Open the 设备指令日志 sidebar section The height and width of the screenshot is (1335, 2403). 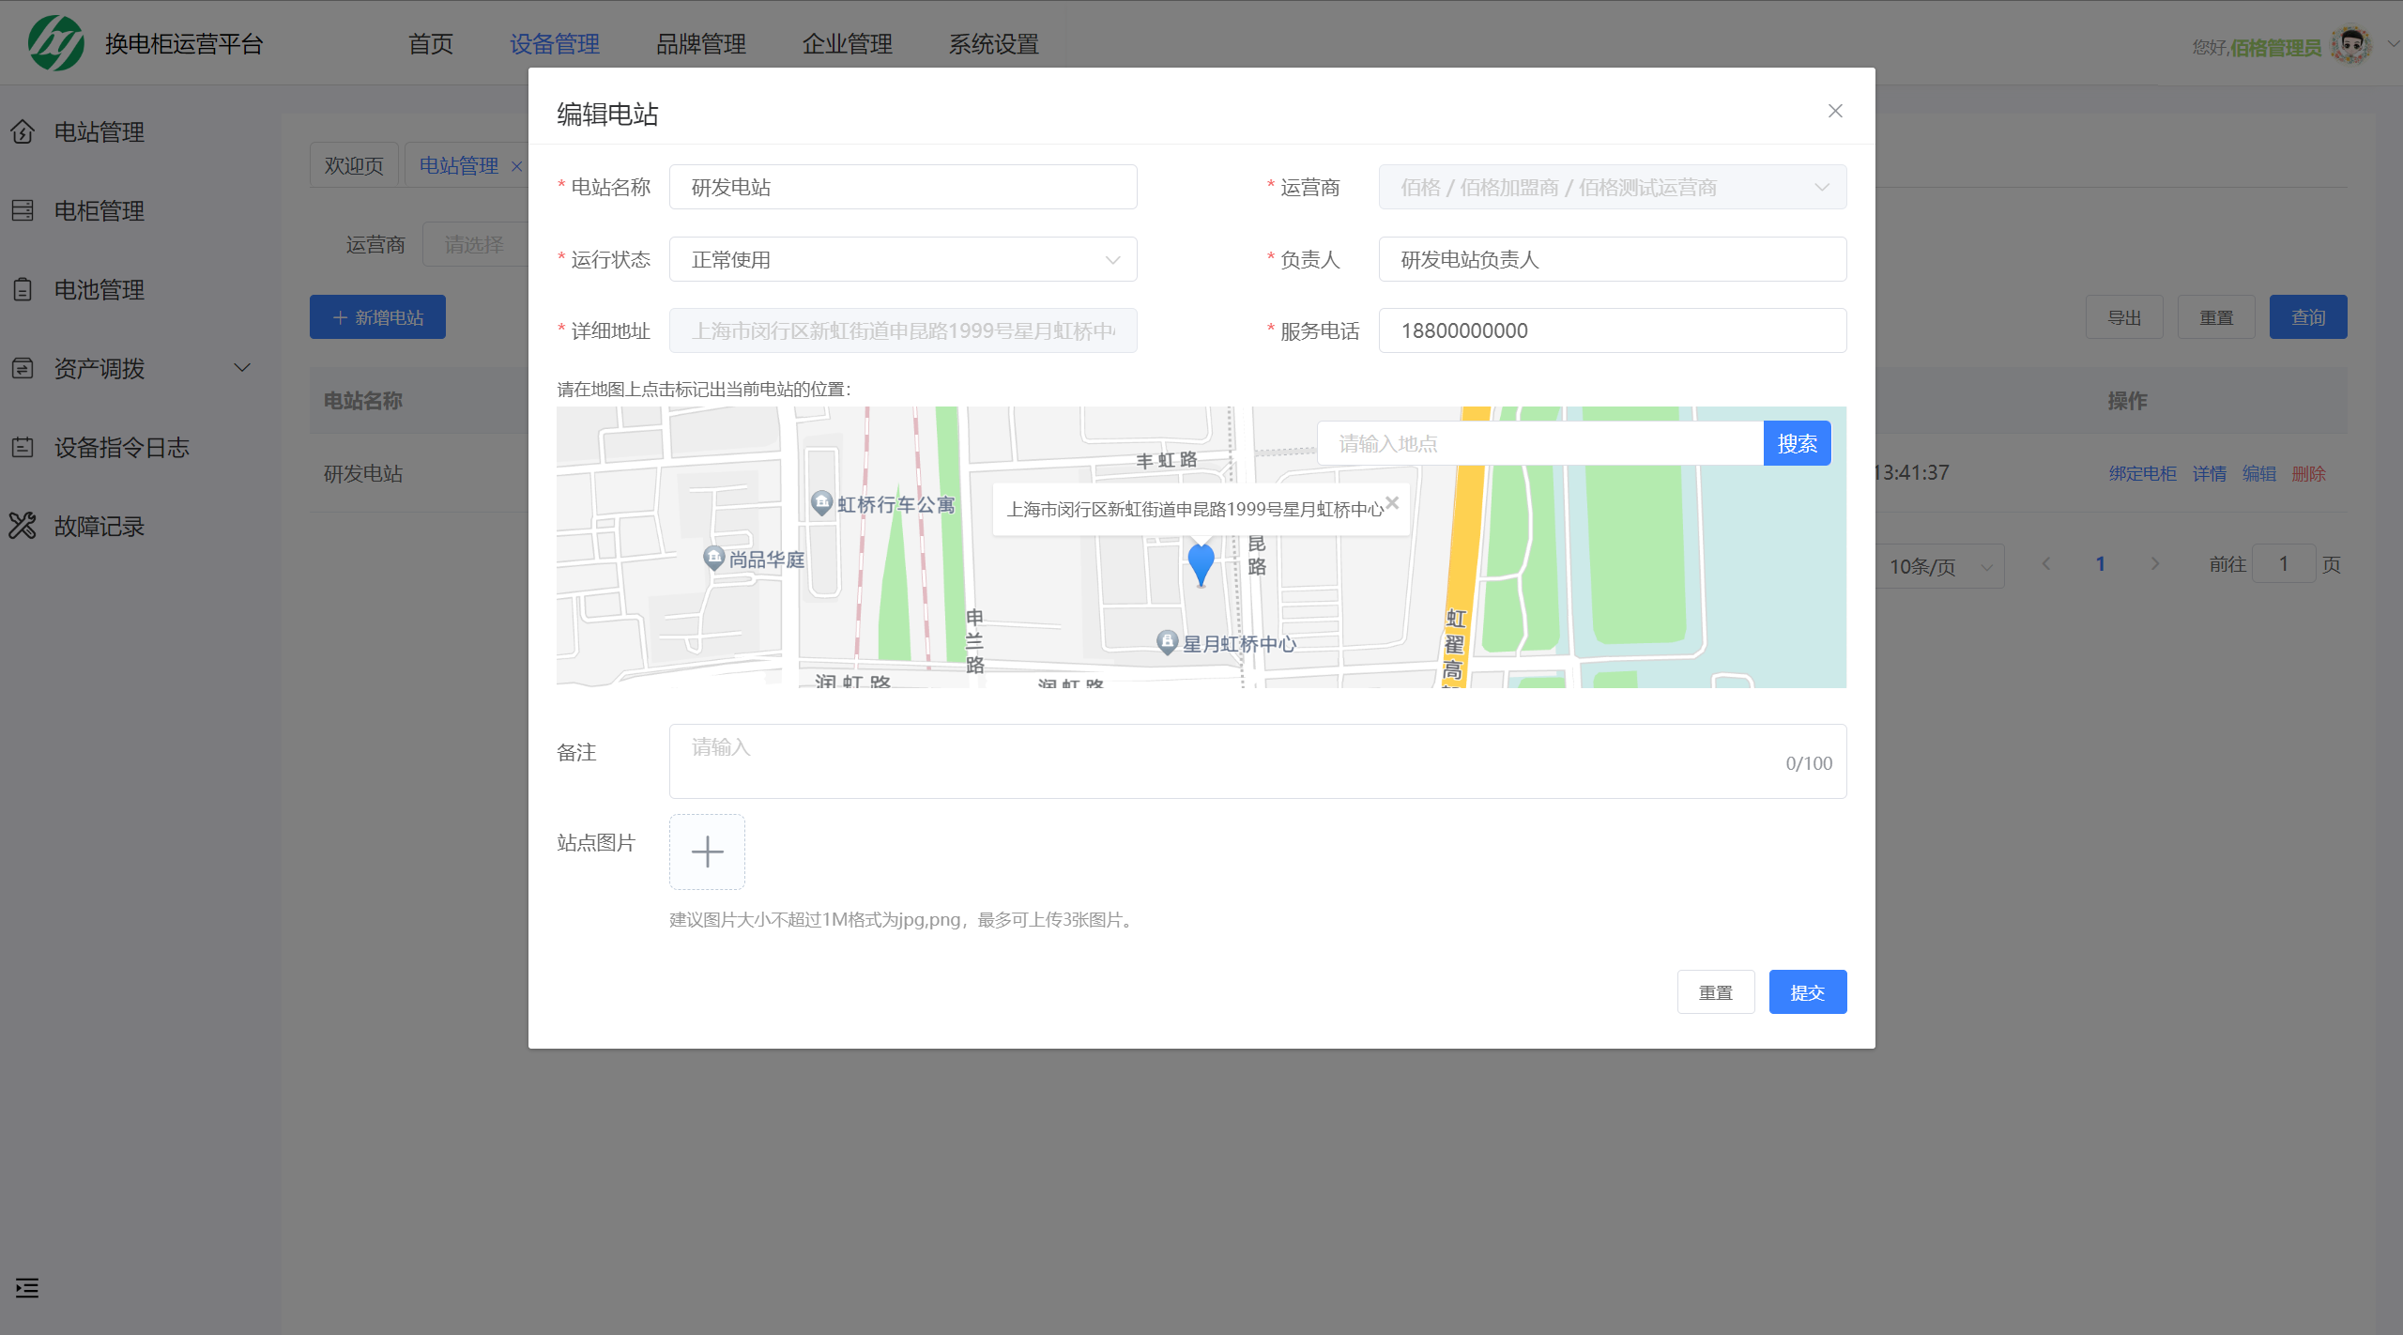(x=122, y=447)
